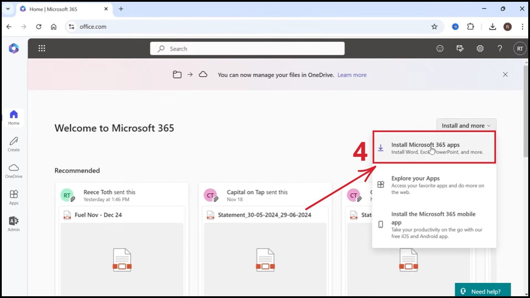Click the office.com address bar

[x=254, y=26]
